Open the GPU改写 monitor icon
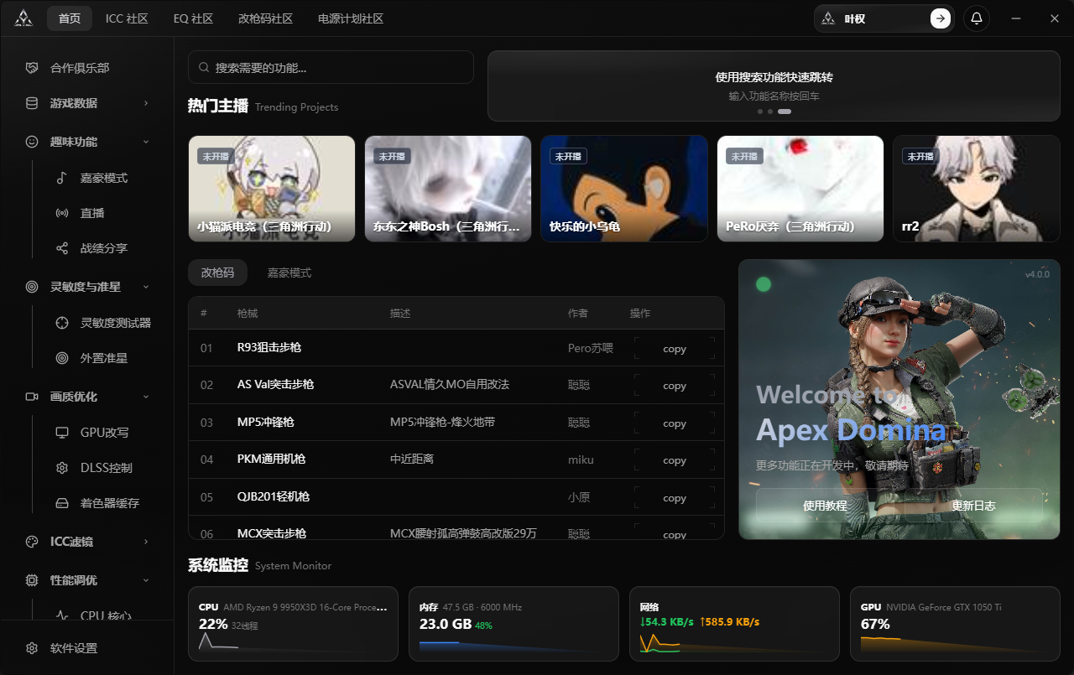Image resolution: width=1074 pixels, height=675 pixels. click(61, 433)
